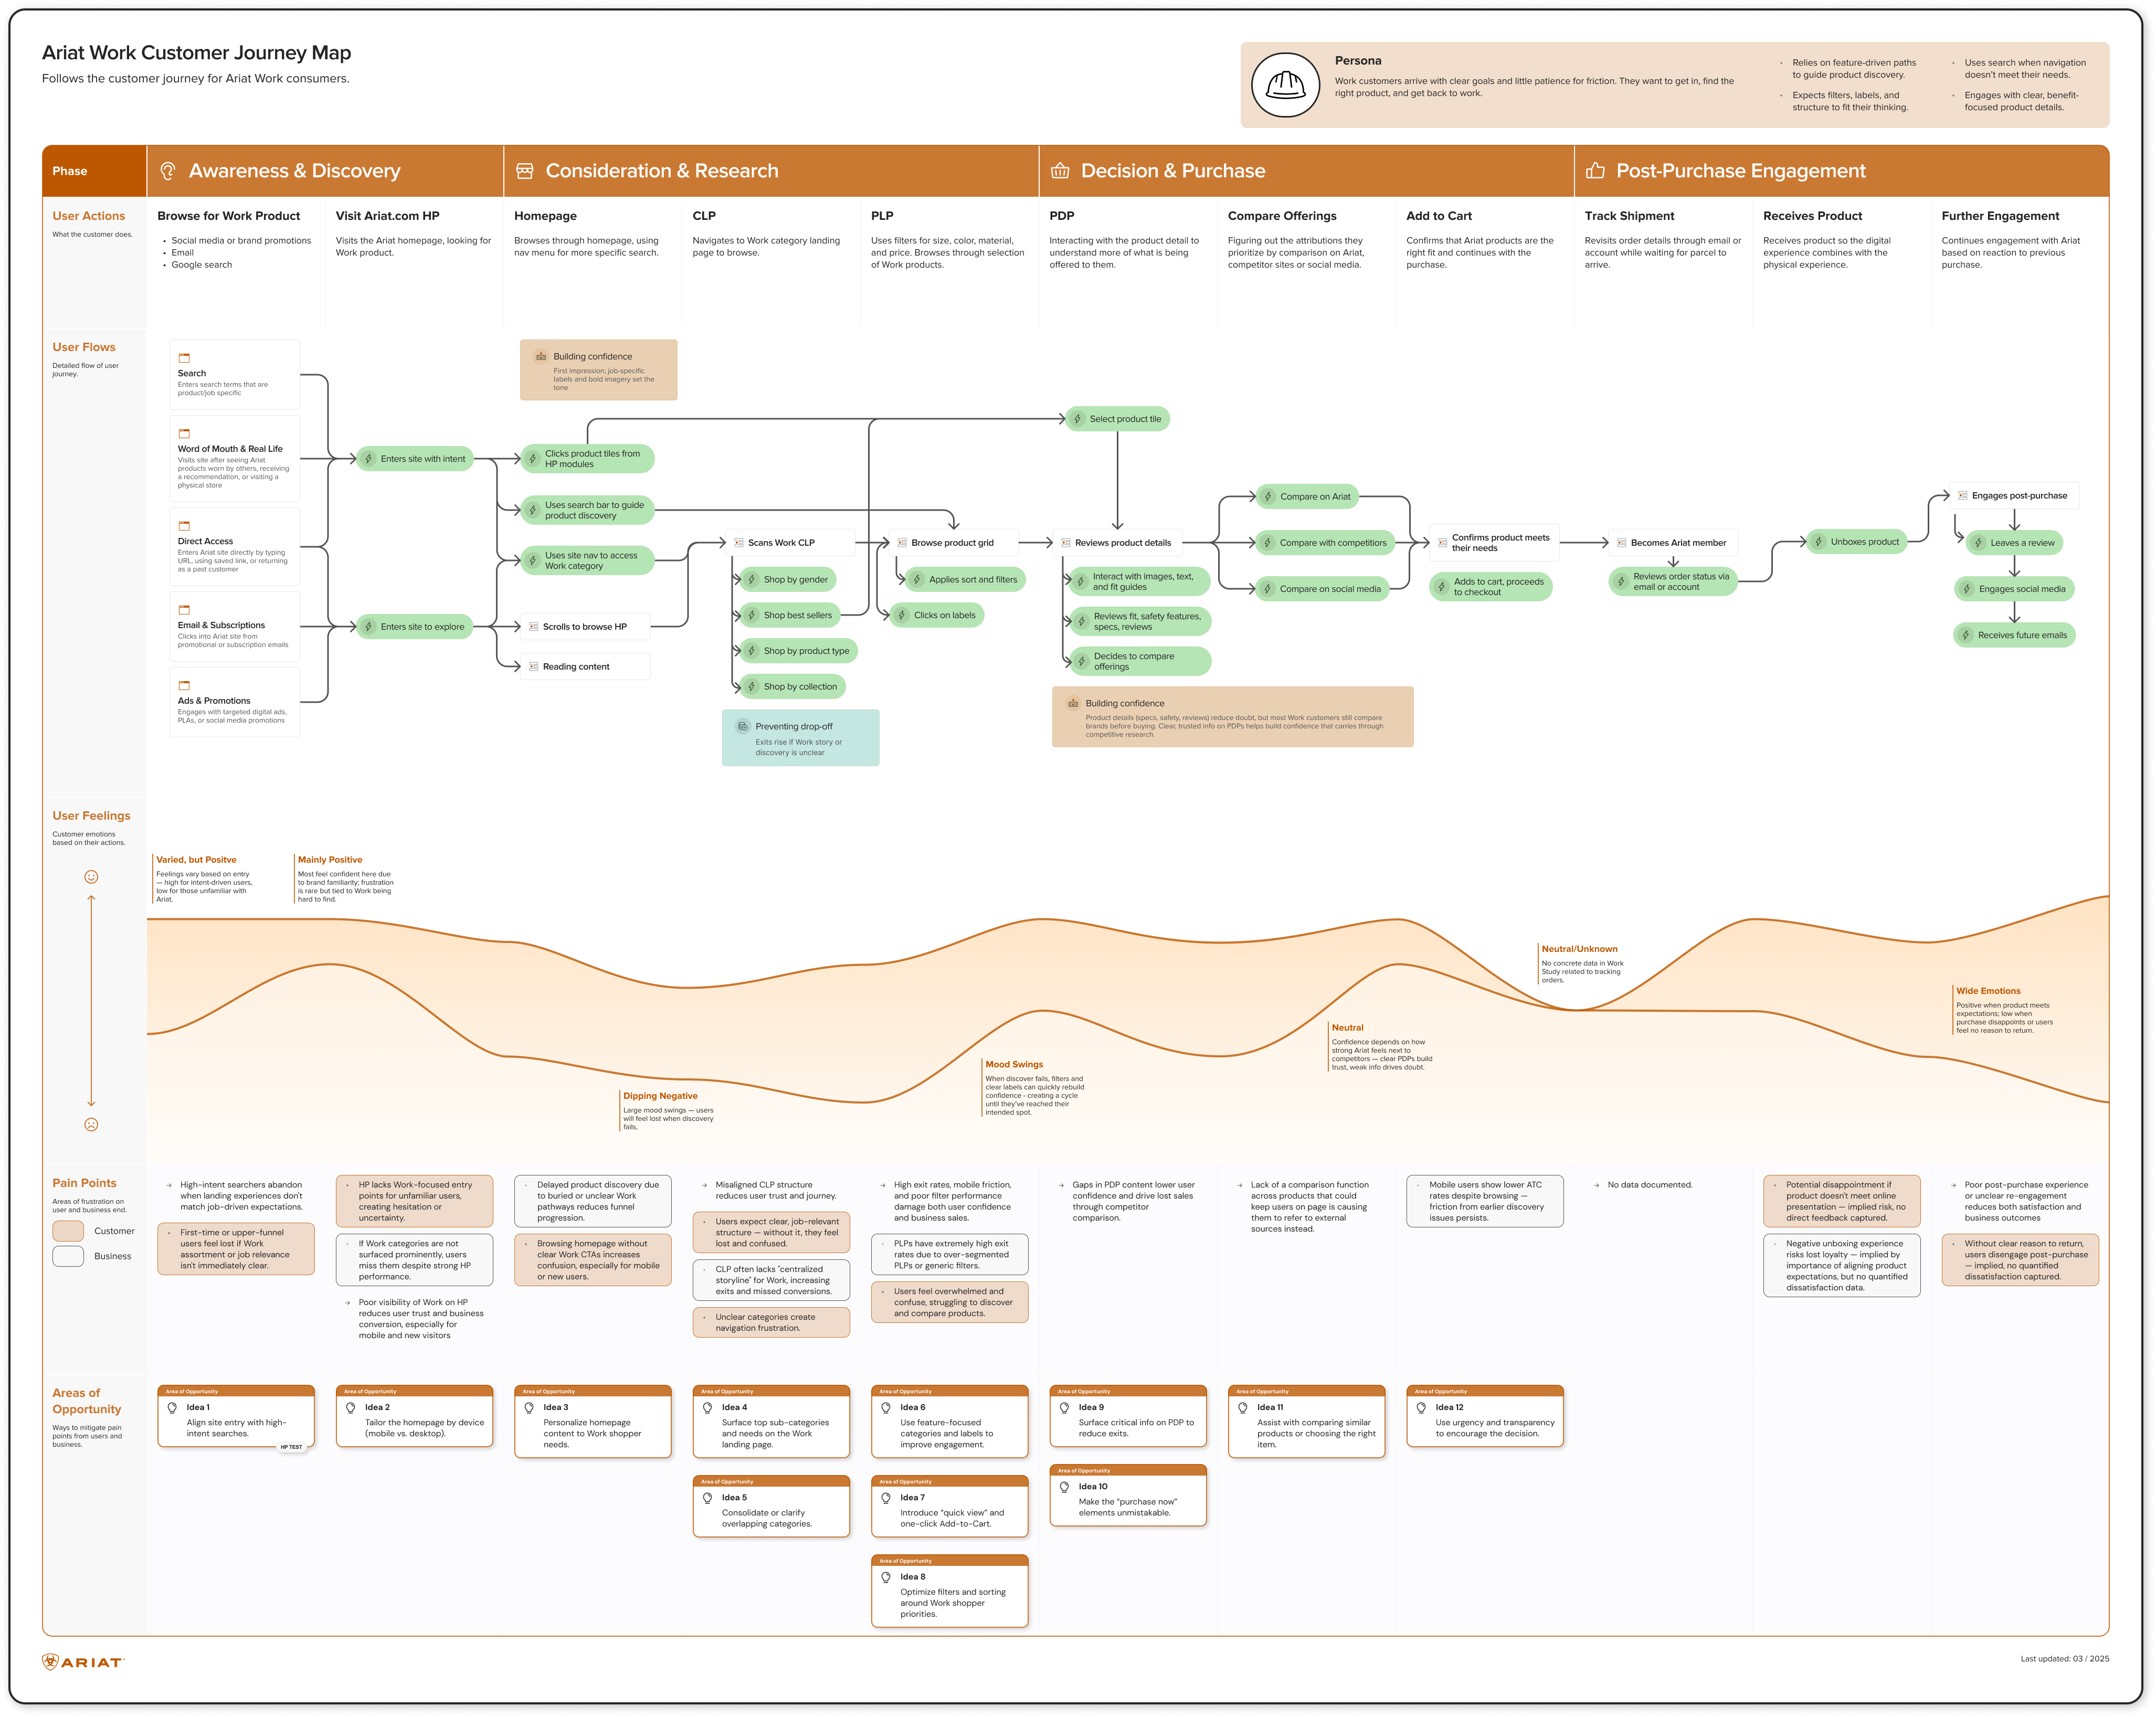Screen dimensions: 2156x1717
Task: Click the User Flows row label
Action: 84,347
